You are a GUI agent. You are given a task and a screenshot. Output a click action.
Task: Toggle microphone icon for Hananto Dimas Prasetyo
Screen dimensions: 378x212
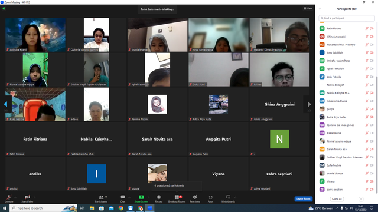pyautogui.click(x=367, y=45)
